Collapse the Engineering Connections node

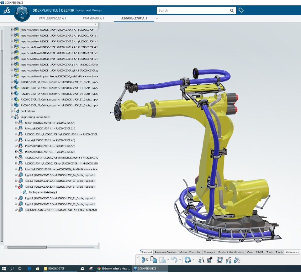[12, 117]
